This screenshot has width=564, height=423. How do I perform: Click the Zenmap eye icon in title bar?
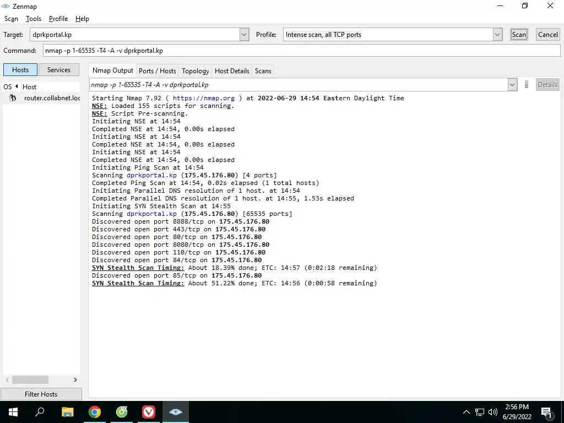(6, 6)
